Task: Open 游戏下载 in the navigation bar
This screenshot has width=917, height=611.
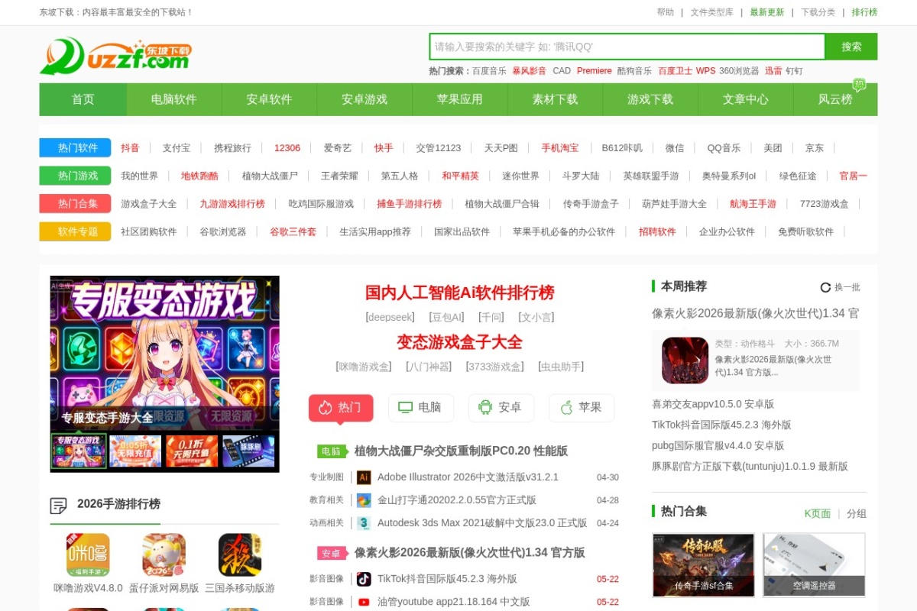Action: [x=650, y=99]
